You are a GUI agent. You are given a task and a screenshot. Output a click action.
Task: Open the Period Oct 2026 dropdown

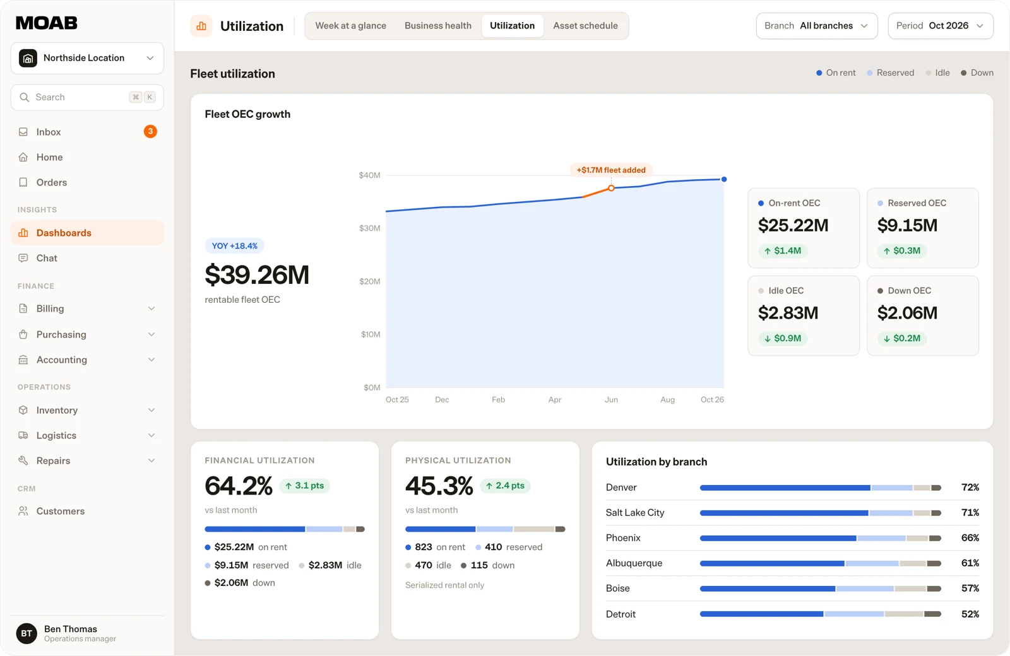point(941,26)
